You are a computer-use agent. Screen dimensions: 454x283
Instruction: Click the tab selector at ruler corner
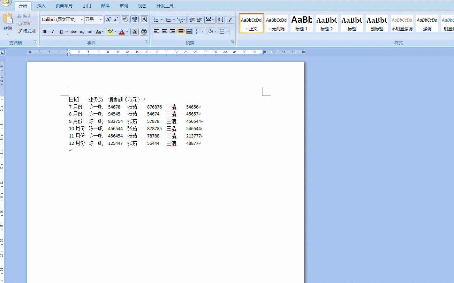pos(2,52)
